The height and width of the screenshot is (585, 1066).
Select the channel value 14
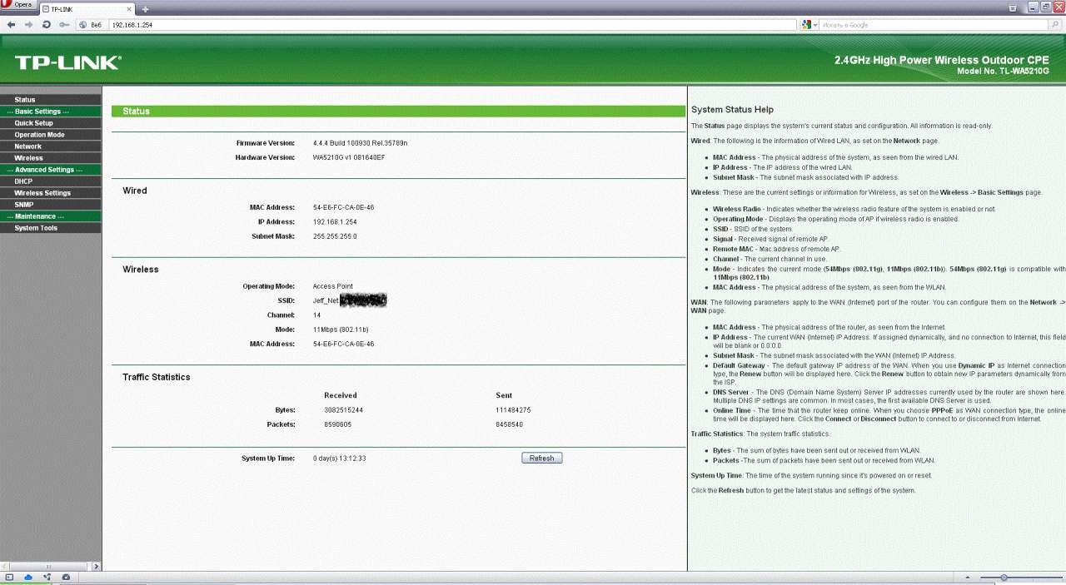pos(316,315)
